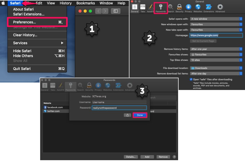Open the Edit menu
Viewport: 245px width, 163px height.
click(x=39, y=3)
